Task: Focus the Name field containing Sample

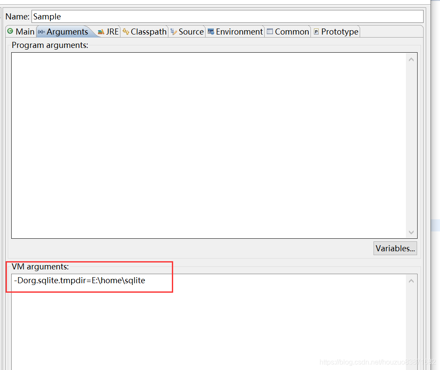Action: [x=227, y=16]
